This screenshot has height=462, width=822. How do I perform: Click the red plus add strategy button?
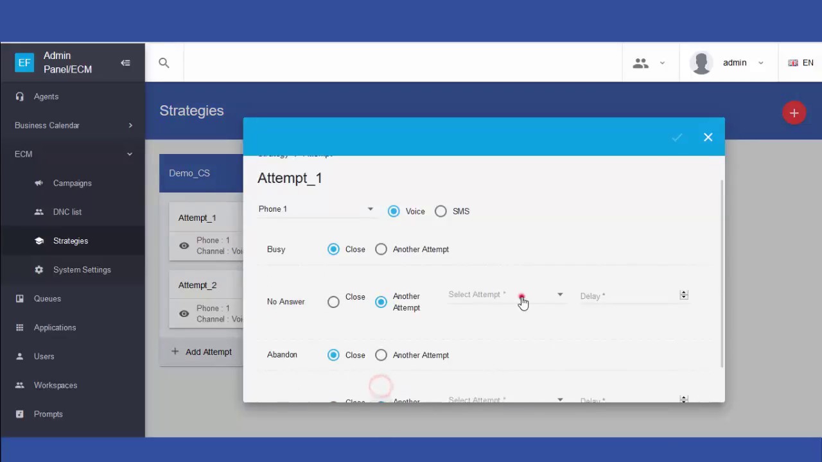pyautogui.click(x=794, y=113)
